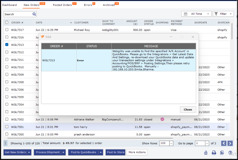Click the lock icon in bottom toolbar
This screenshot has height=160, width=238.
(206, 153)
